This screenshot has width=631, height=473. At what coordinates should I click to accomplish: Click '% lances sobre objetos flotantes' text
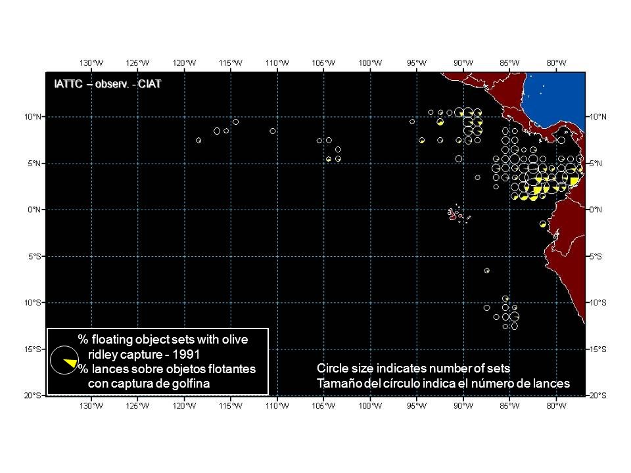(x=166, y=369)
